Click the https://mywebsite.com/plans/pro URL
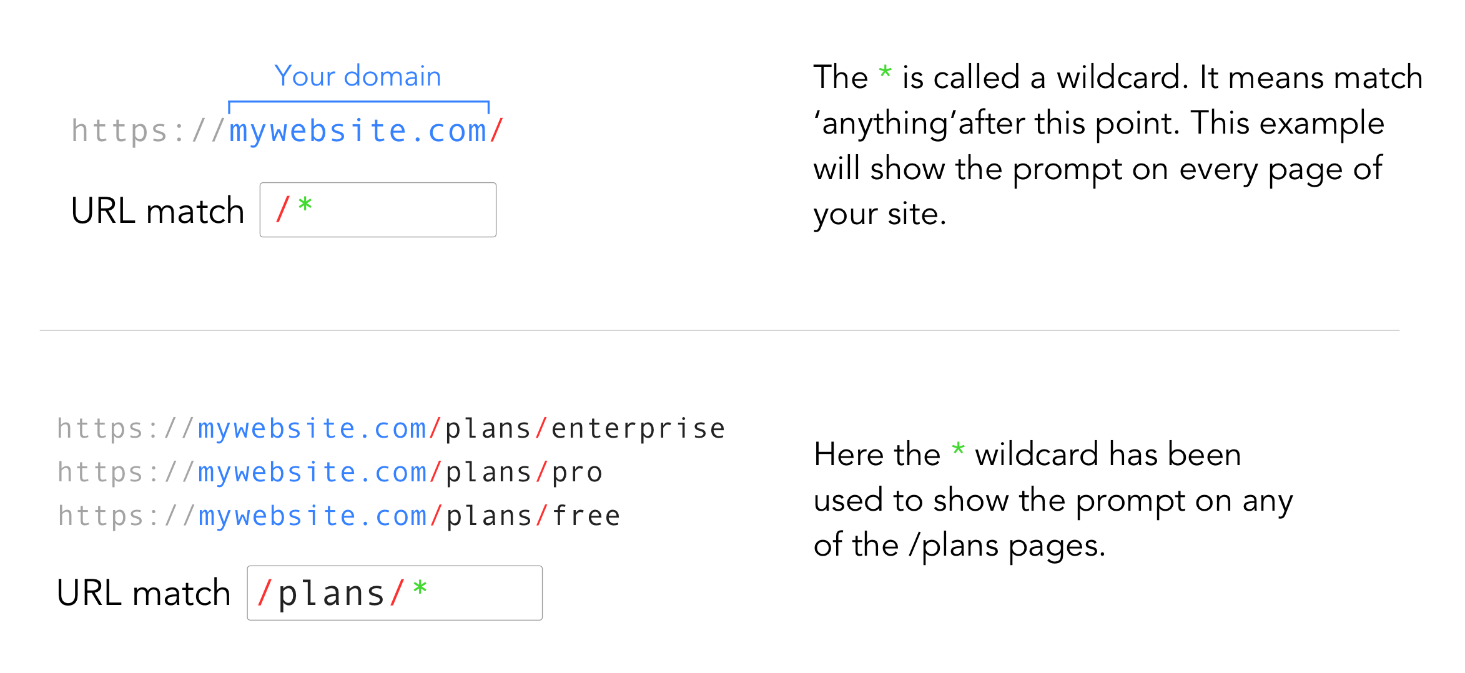 pos(330,473)
